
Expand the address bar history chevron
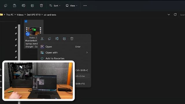(169, 15)
